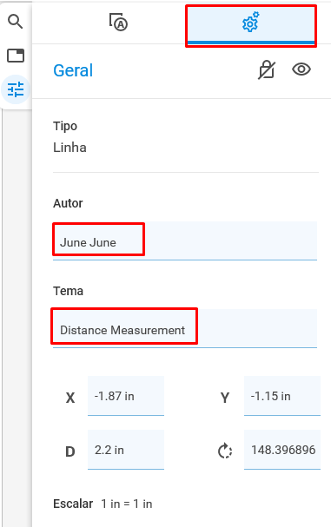Click the Y label
This screenshot has width=331, height=527.
click(225, 398)
